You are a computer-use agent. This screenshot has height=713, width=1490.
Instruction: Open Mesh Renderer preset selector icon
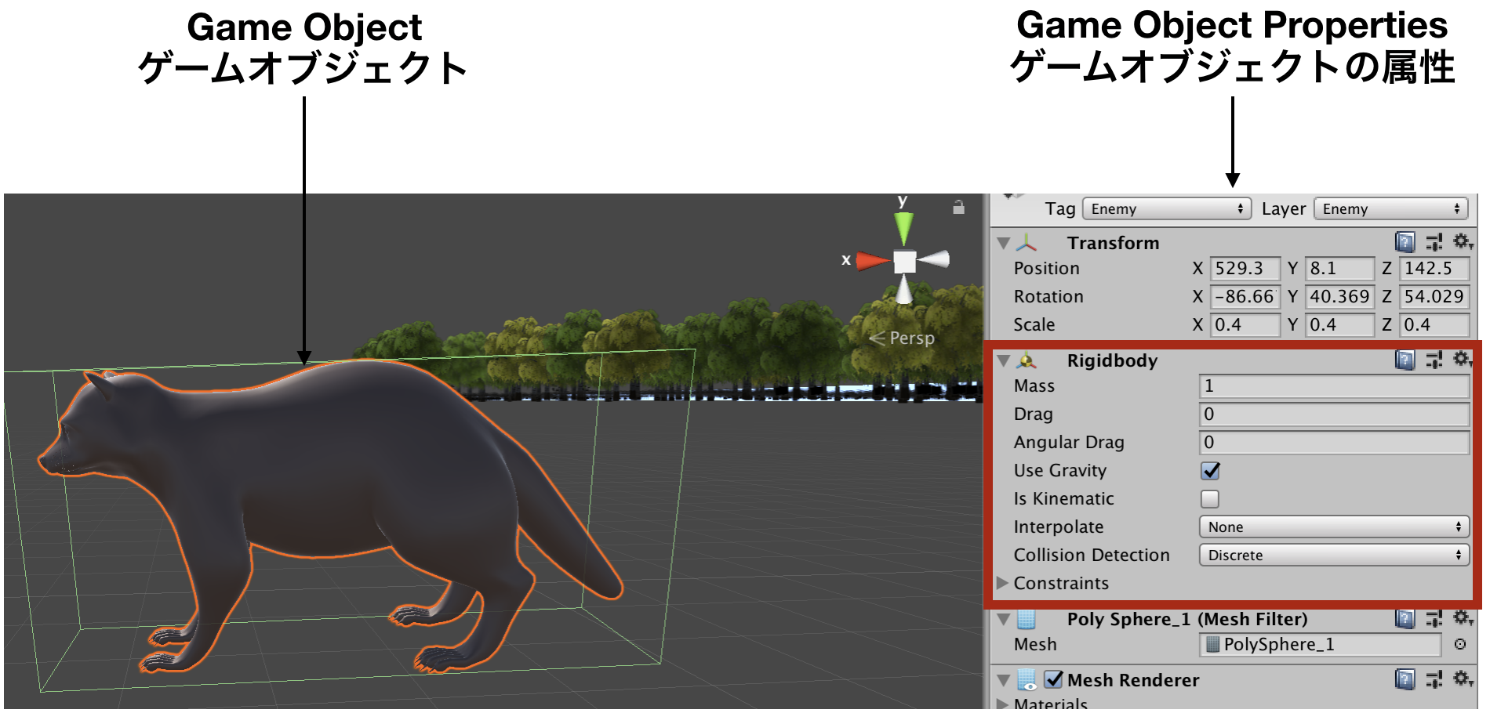click(x=1434, y=679)
